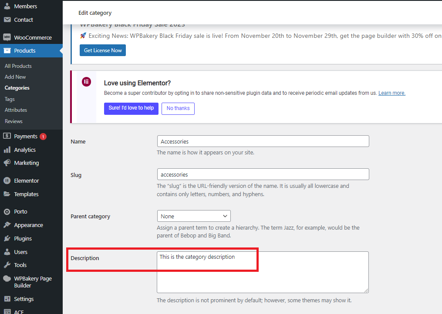Screen dimensions: 442x314
Task: Go to the Tags submenu item
Action: tap(10, 99)
